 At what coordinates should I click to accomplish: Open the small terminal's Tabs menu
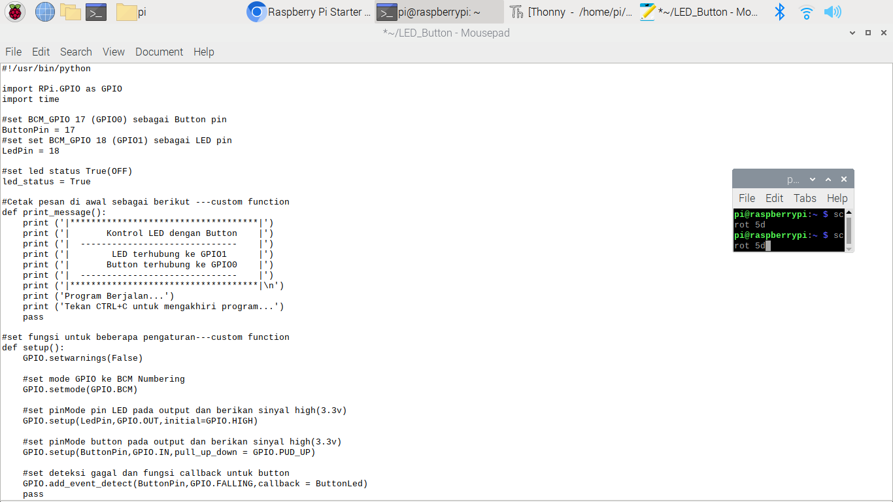coord(805,198)
